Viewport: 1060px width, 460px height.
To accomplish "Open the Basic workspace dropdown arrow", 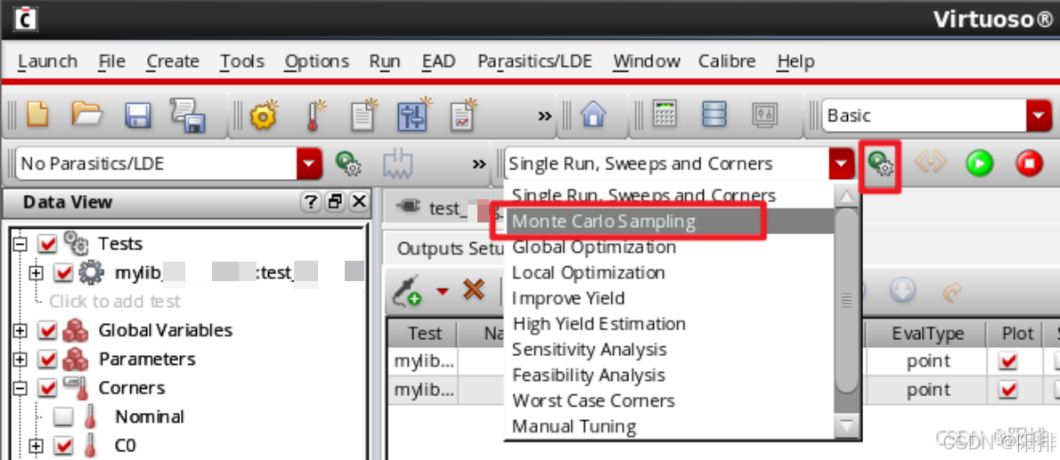I will click(1039, 116).
